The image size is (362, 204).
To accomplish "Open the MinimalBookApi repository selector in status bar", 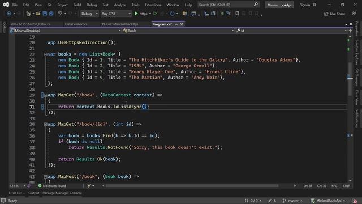I will point(328,201).
